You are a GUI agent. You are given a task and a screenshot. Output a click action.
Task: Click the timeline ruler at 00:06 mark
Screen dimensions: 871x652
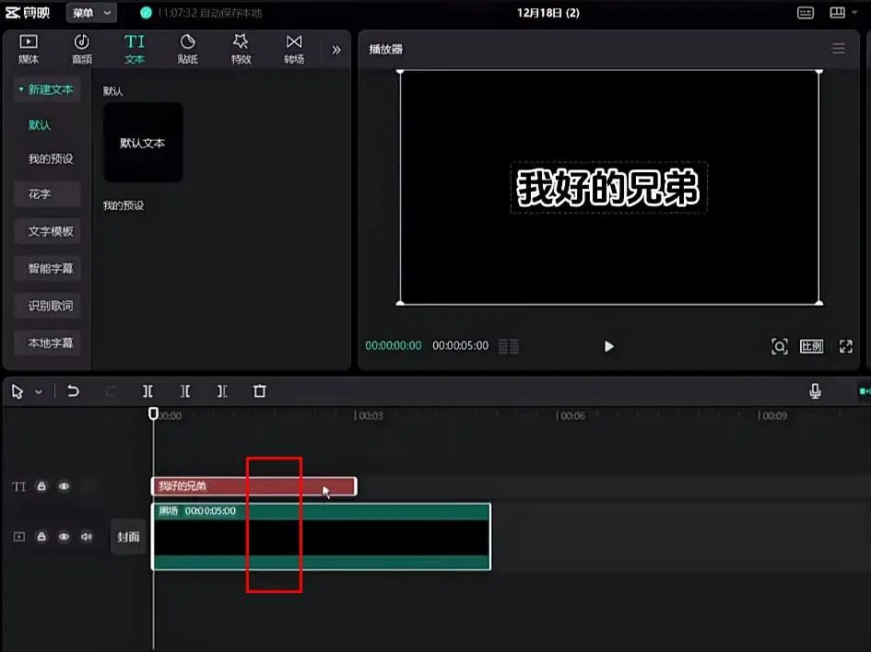click(559, 416)
